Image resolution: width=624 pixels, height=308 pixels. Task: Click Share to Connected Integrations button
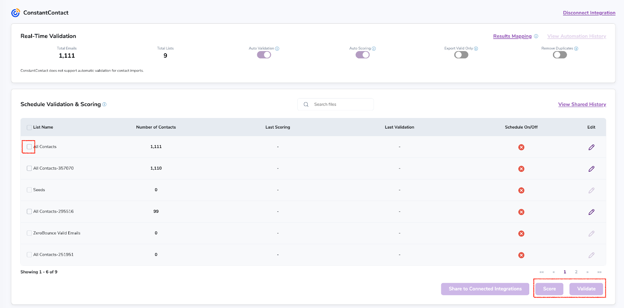[x=485, y=289]
